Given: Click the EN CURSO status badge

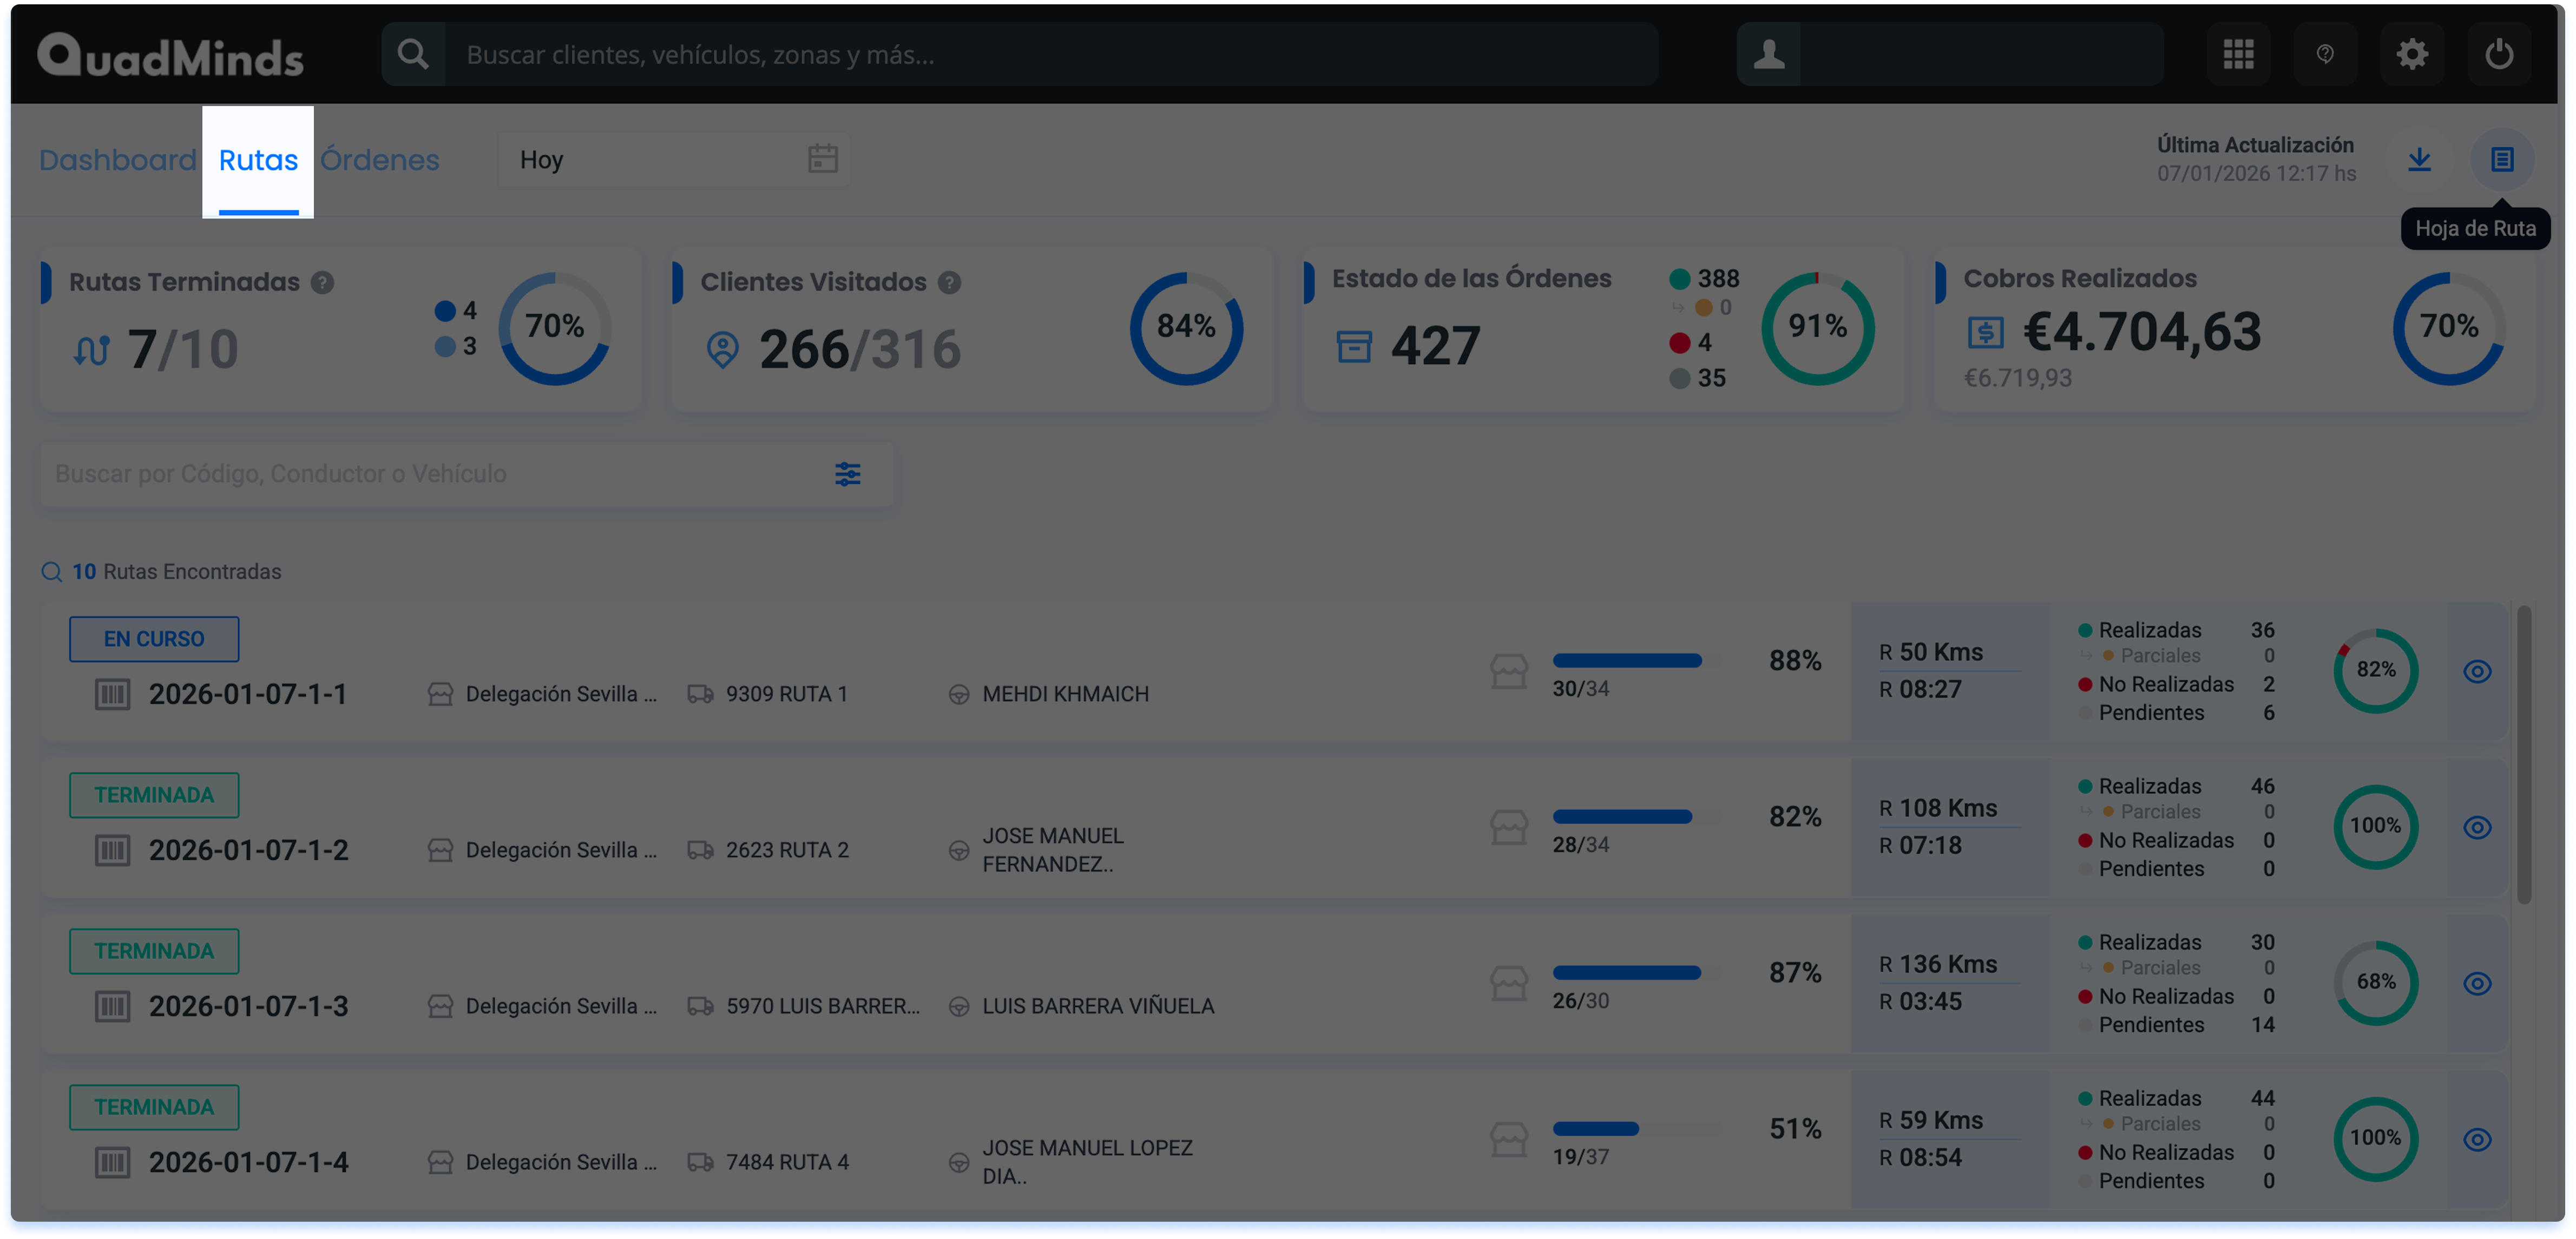Looking at the screenshot, I should click(154, 639).
